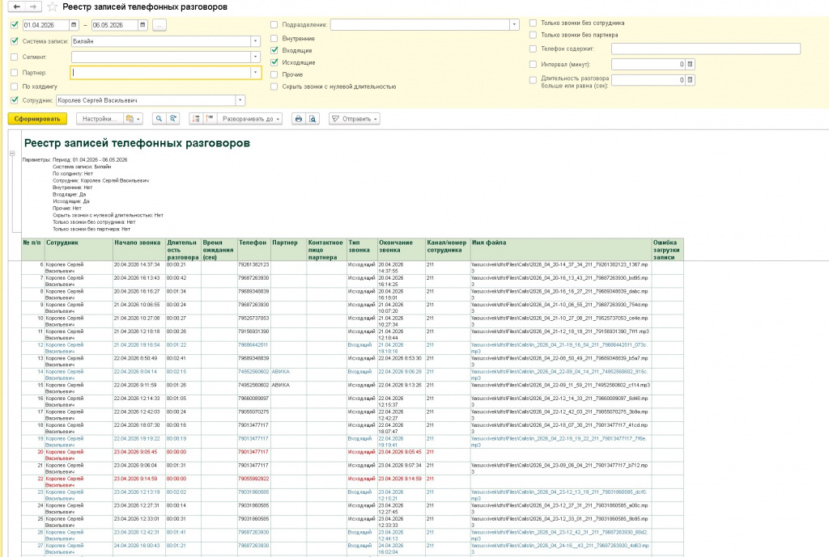Screen dimensions: 829x557
Task: Open period selection via ellipsis button
Action: coord(159,25)
